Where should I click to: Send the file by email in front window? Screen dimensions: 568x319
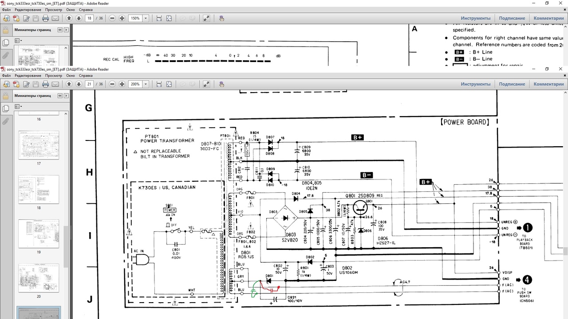pyautogui.click(x=55, y=84)
